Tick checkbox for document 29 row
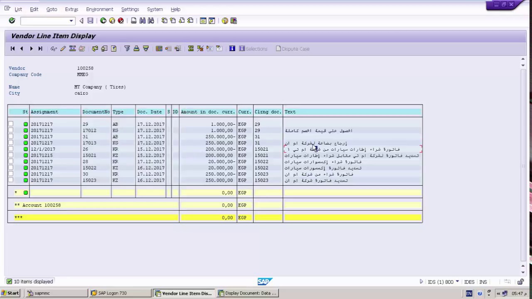The height and width of the screenshot is (299, 532). (11, 124)
